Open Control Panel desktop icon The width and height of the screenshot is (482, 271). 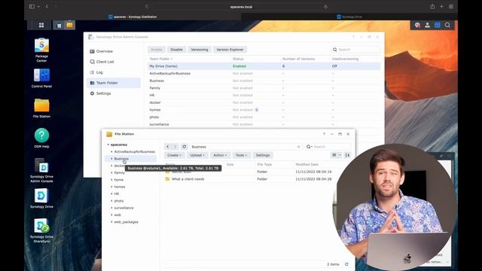[x=41, y=78]
